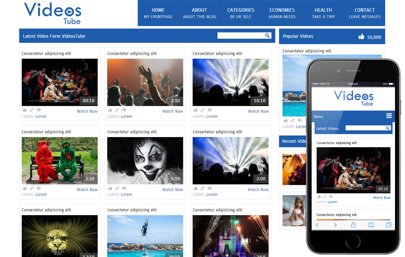Click eye icon under the 2:10 concert video
The image size is (405, 257).
[x=124, y=110]
